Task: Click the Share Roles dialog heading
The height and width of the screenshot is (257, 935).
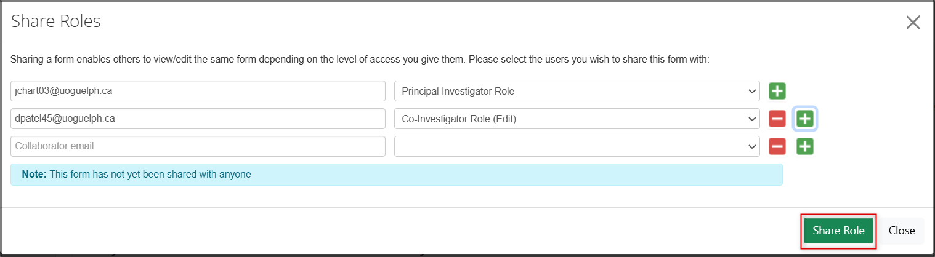Action: [x=56, y=22]
